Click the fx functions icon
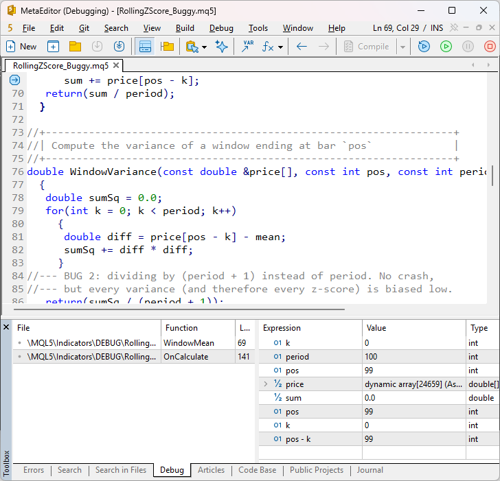The width and height of the screenshot is (500, 481). point(268,47)
